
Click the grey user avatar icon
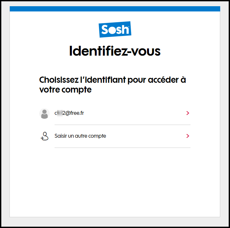[x=44, y=114]
